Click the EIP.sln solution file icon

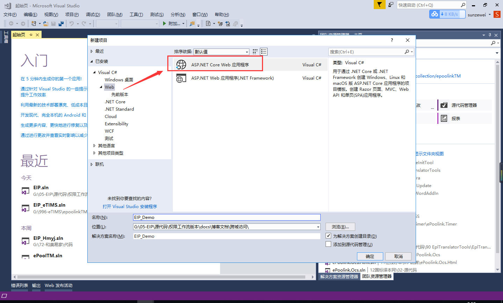(25, 191)
